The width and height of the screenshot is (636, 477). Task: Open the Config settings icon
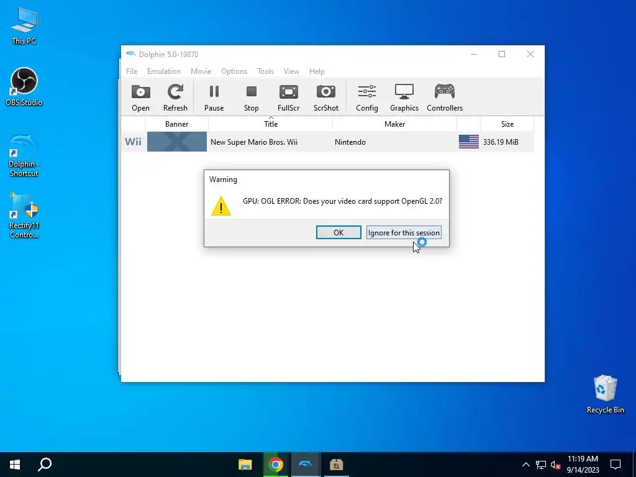tap(366, 98)
